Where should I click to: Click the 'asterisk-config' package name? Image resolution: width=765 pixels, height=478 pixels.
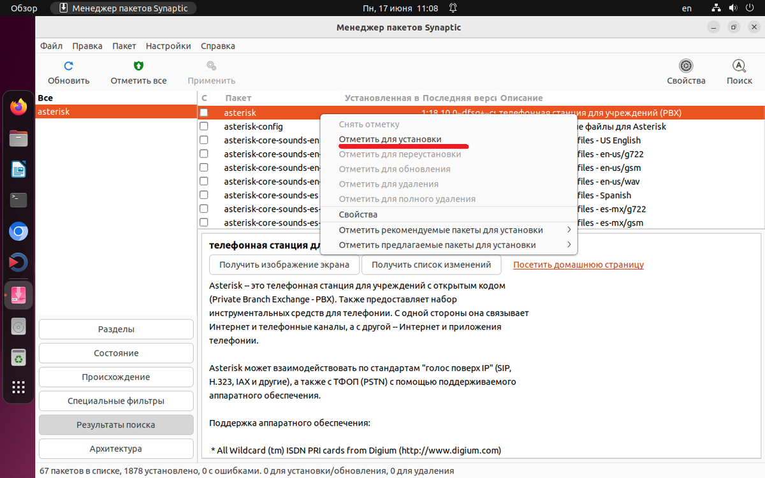pos(254,126)
